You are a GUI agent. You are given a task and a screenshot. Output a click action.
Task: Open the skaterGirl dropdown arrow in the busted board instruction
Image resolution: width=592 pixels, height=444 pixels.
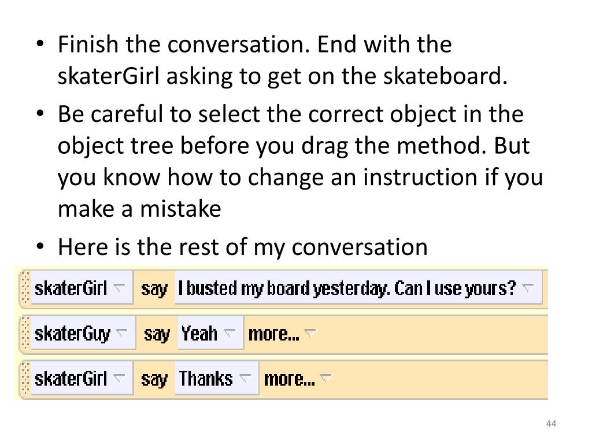click(x=119, y=288)
